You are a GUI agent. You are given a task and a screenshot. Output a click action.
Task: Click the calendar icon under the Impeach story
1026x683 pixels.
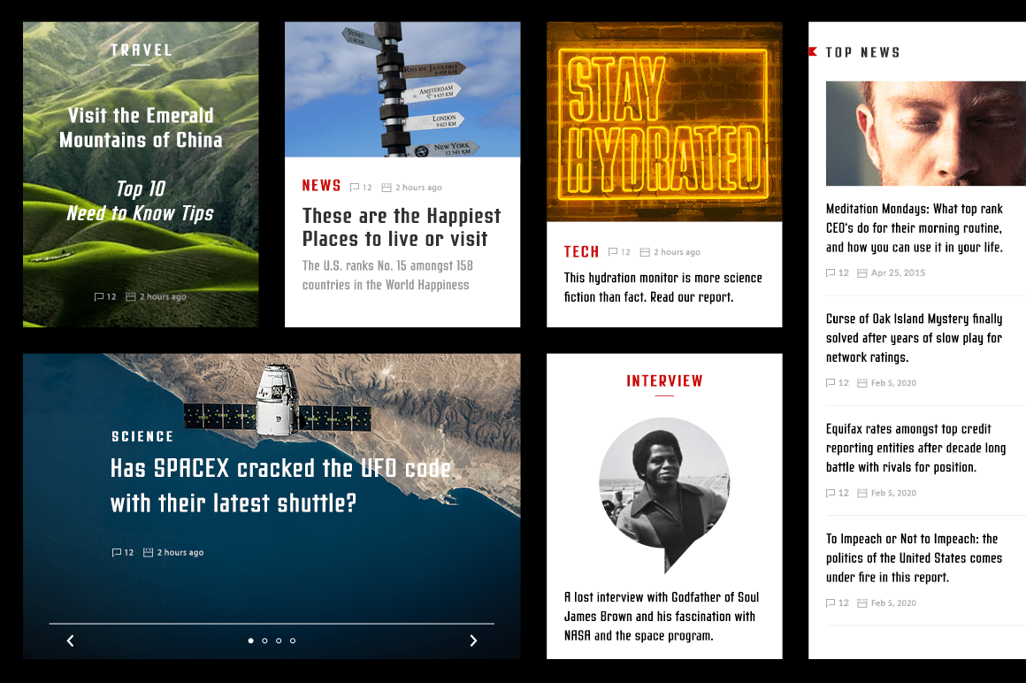coord(862,602)
